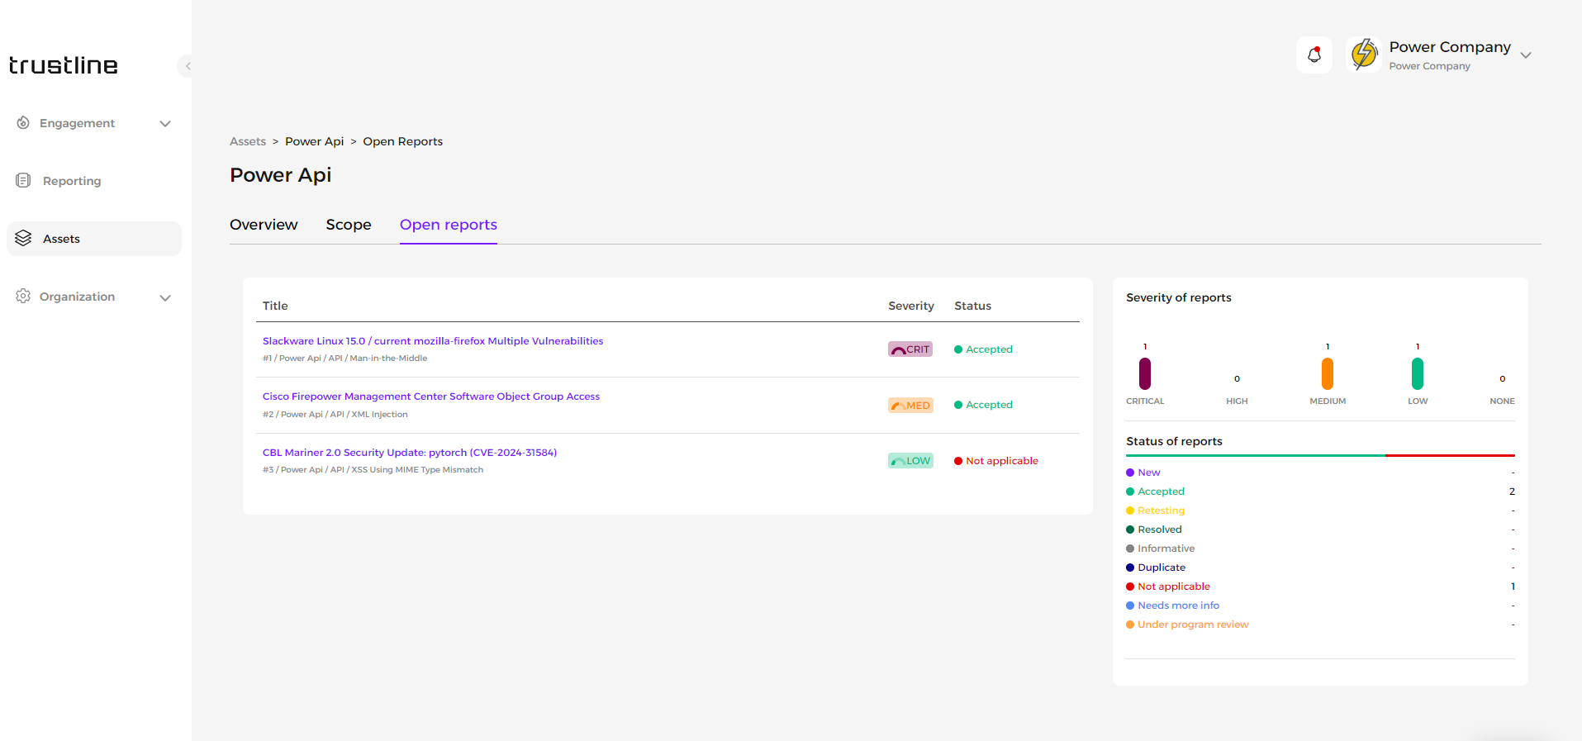Switch to the Scope tab

(x=348, y=225)
